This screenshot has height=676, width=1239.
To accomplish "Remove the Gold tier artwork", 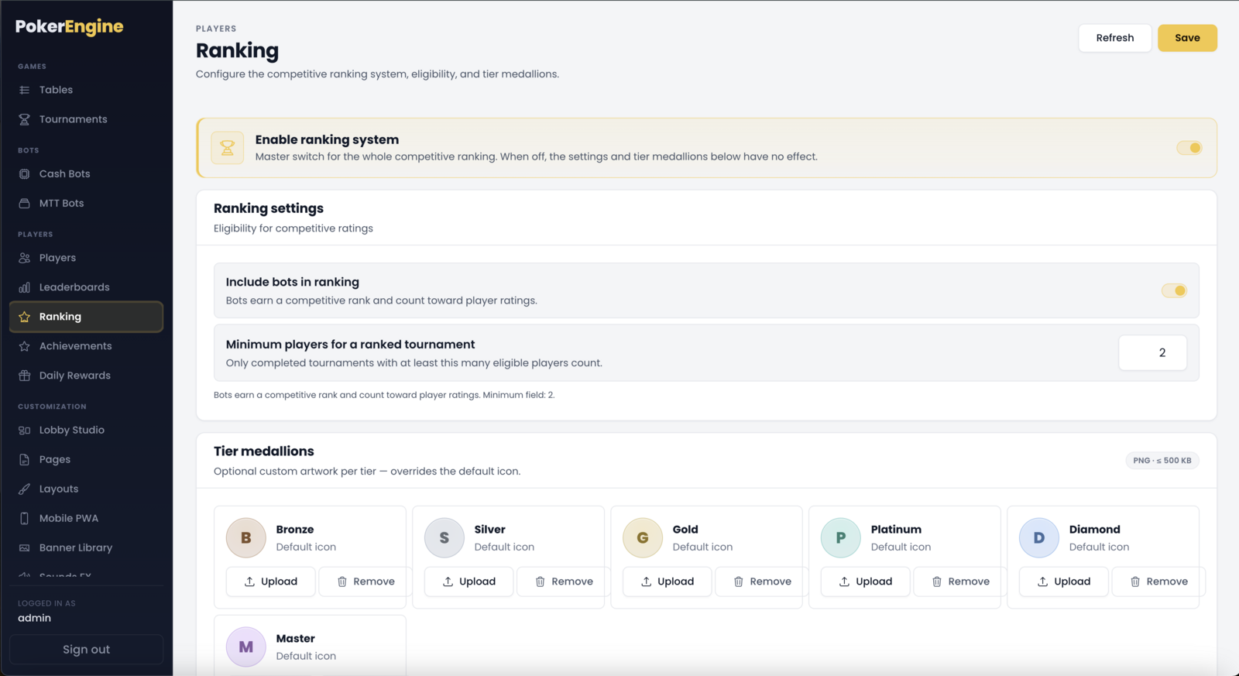I will click(762, 582).
